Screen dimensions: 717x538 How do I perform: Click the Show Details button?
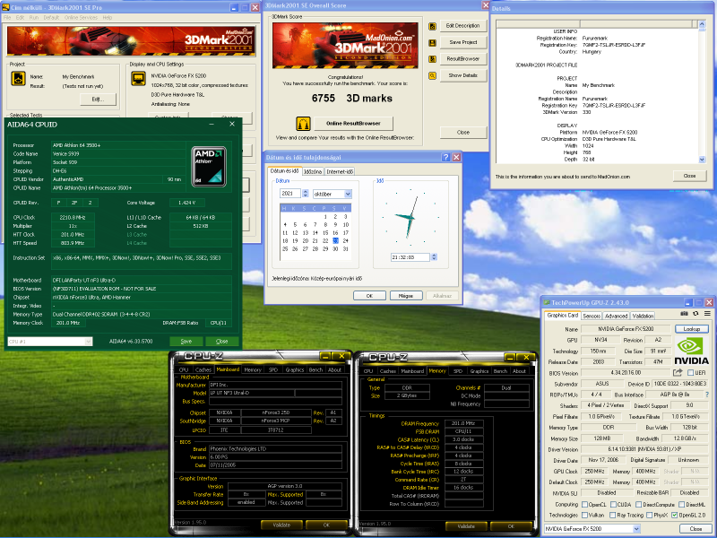(462, 75)
